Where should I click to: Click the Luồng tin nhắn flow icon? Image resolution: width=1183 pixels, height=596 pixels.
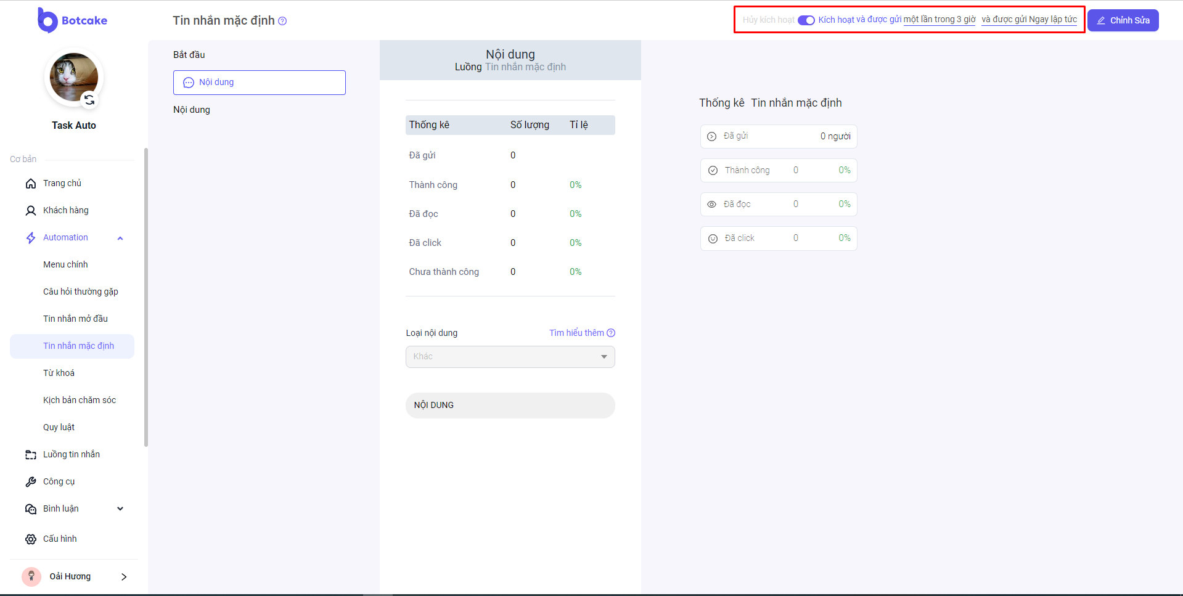coord(31,455)
